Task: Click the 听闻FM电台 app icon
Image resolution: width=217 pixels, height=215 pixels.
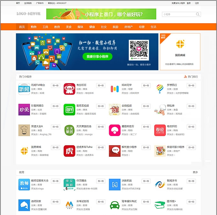Action: pos(24,89)
